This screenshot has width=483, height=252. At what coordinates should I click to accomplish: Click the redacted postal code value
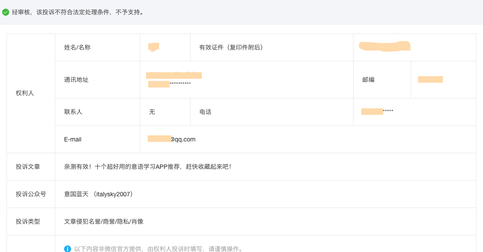pyautogui.click(x=430, y=79)
